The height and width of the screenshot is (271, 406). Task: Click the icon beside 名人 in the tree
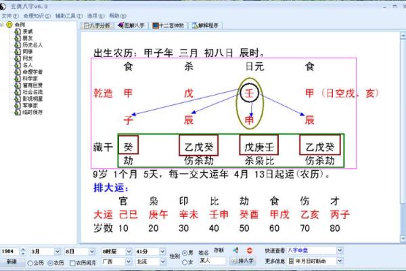18,65
